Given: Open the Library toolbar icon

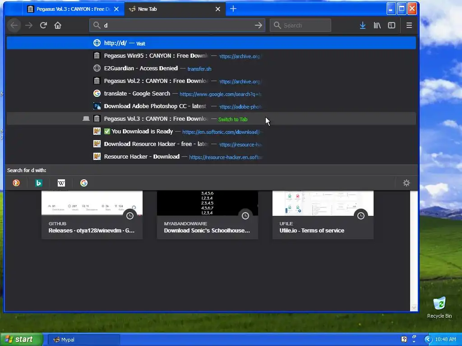Looking at the screenshot, I should click(377, 25).
